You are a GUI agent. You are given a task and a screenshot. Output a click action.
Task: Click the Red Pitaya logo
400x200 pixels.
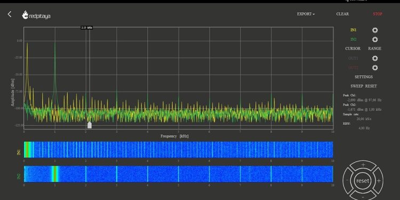[36, 15]
